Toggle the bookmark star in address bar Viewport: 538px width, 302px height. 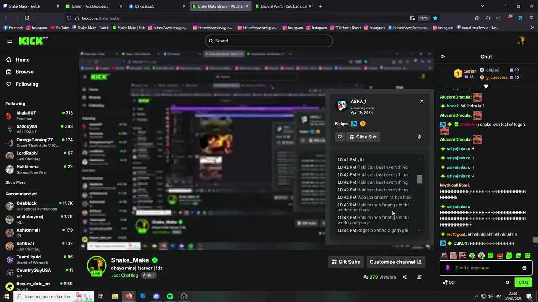(x=435, y=18)
